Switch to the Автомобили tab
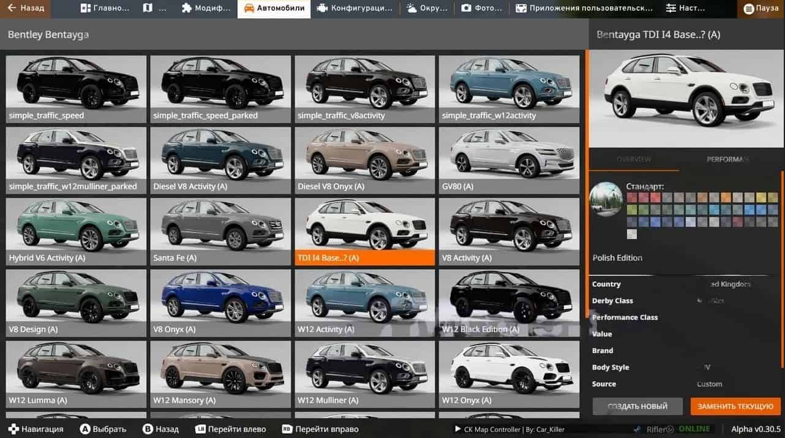The height and width of the screenshot is (438, 785). 274,9
